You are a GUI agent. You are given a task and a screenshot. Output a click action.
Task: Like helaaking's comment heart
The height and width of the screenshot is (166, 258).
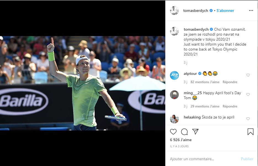pos(248,119)
